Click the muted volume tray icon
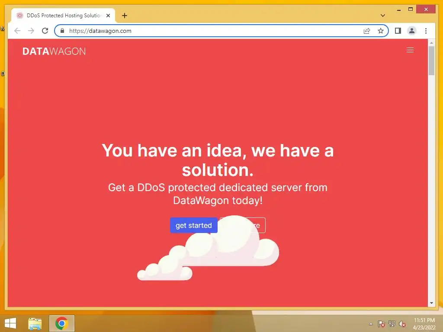This screenshot has height=332, width=443. point(402,324)
